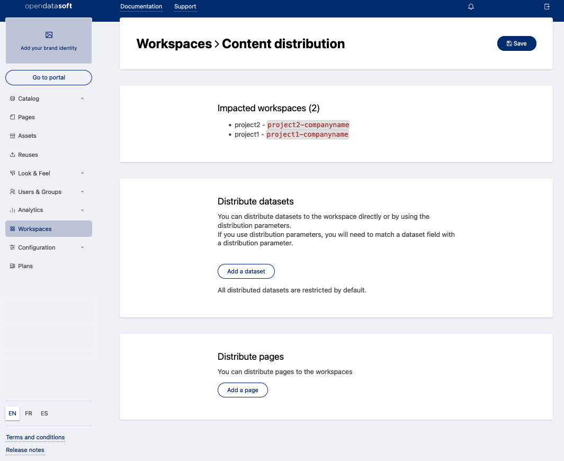Click the logout icon in top bar
564x461 pixels.
[x=547, y=7]
